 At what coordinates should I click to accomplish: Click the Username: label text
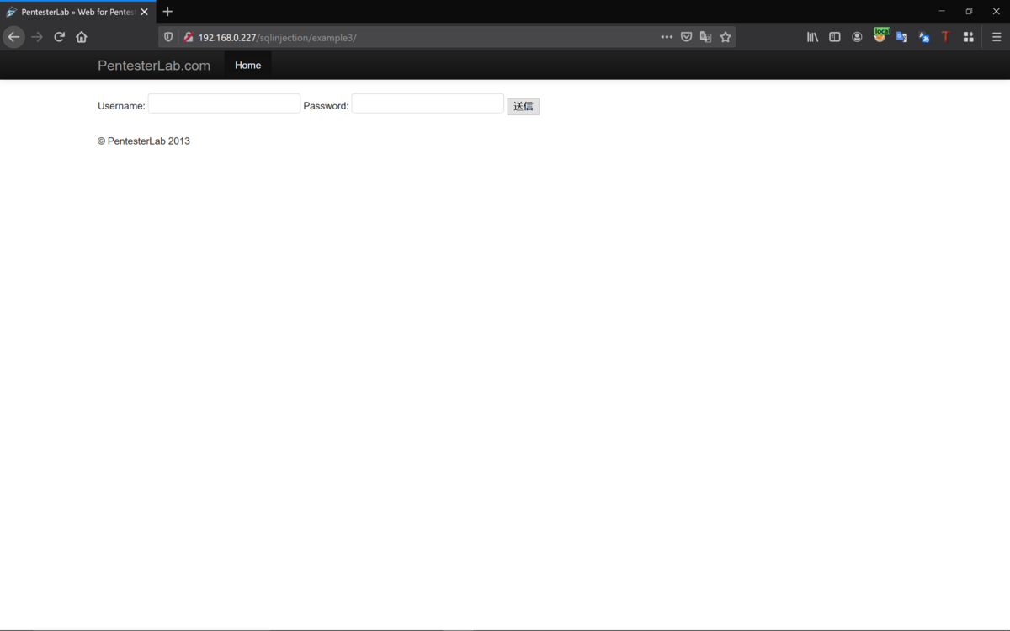tap(121, 106)
